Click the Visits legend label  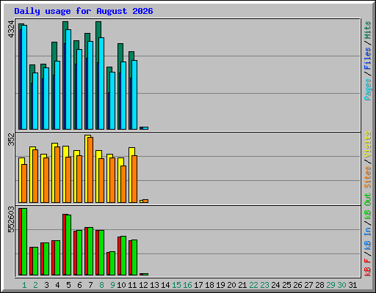(367, 144)
